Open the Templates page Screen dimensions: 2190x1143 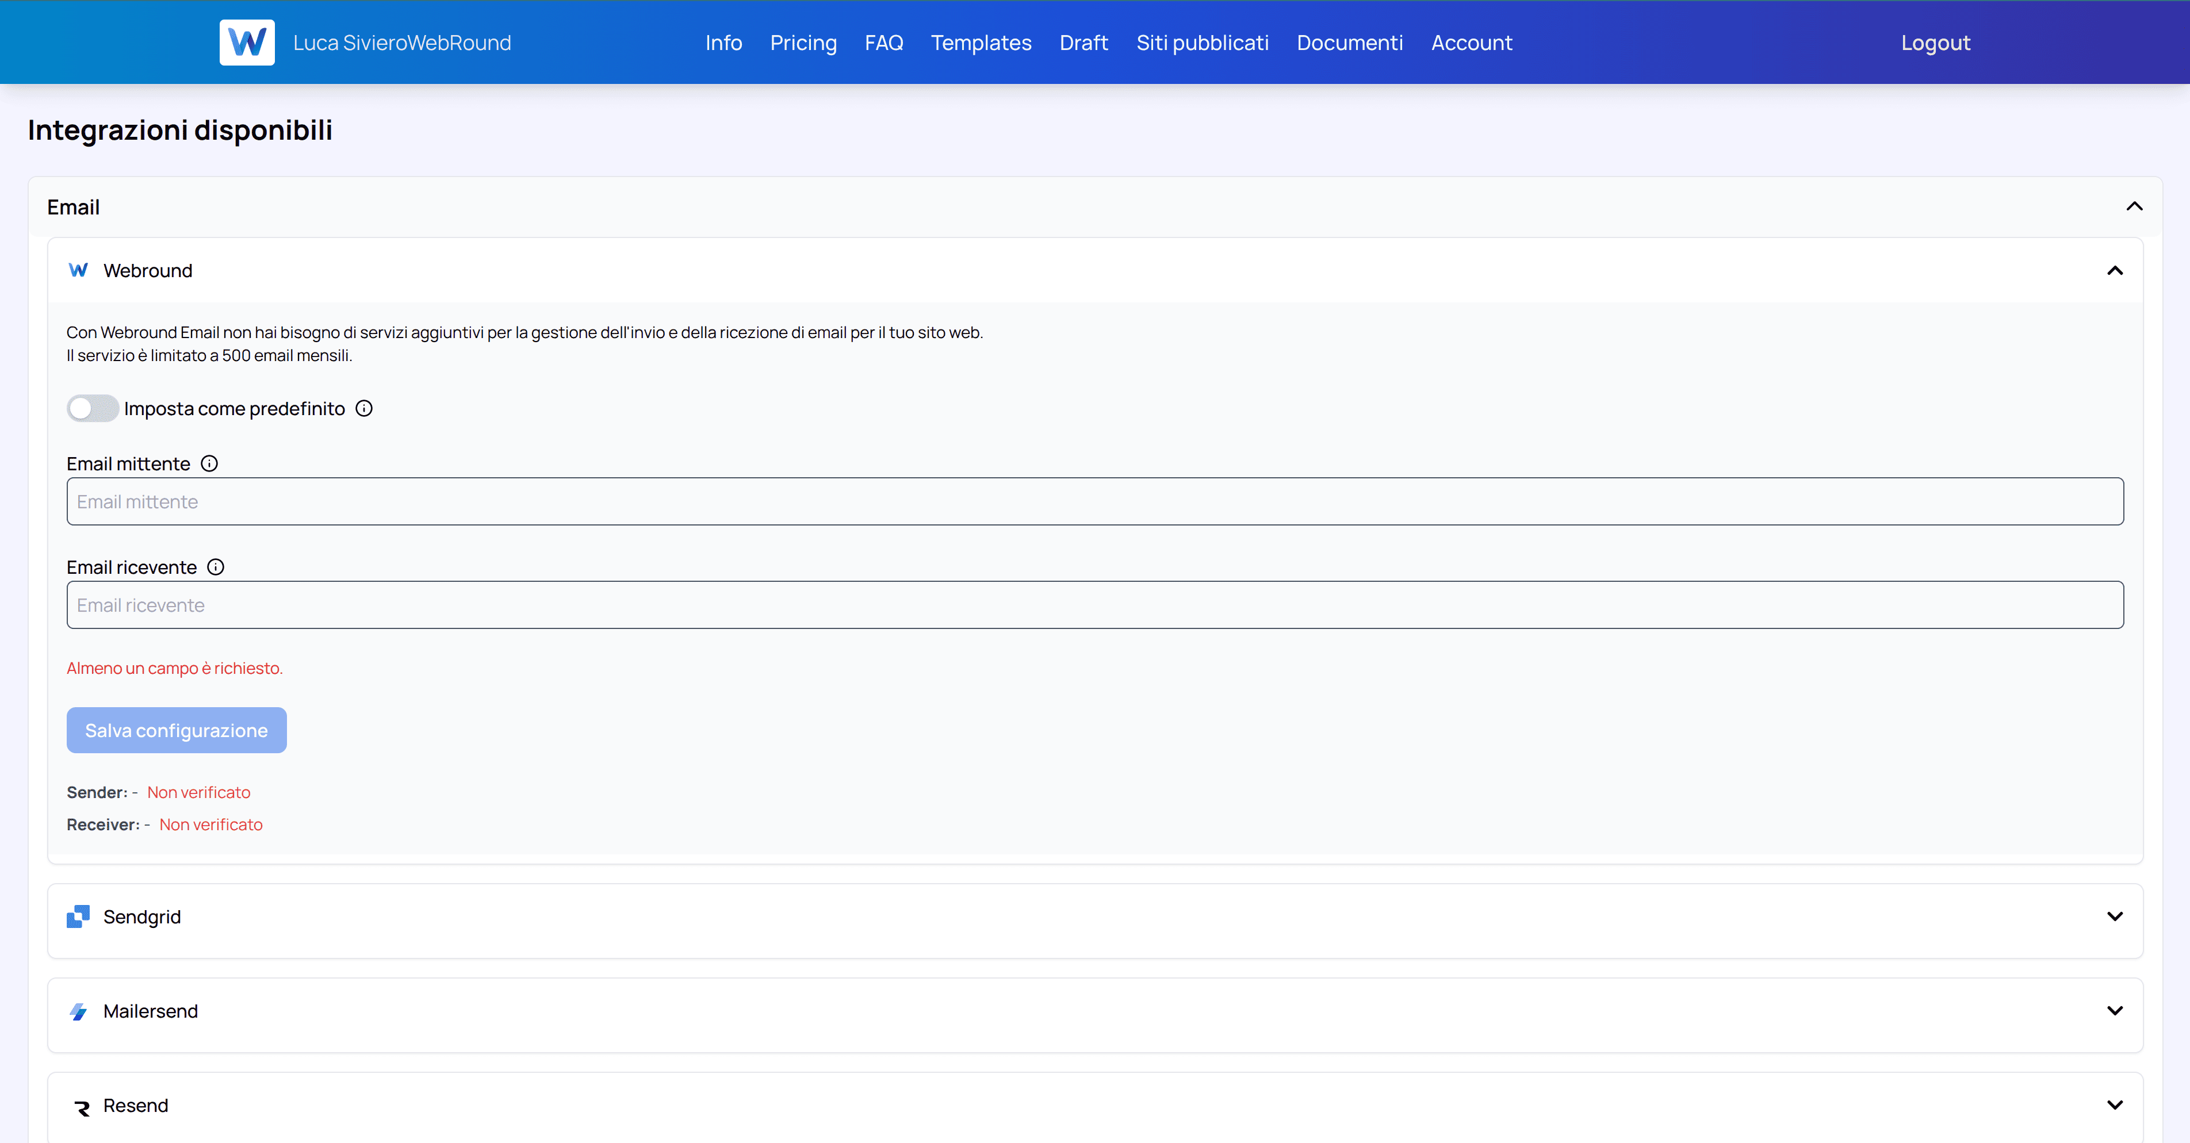pos(981,43)
